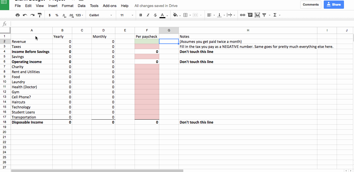Click the blue Share button

click(334, 4)
